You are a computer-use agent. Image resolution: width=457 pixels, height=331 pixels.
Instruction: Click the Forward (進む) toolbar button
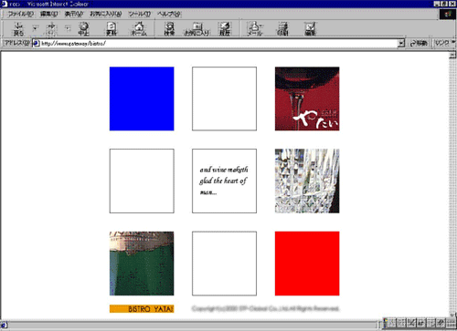coord(51,29)
